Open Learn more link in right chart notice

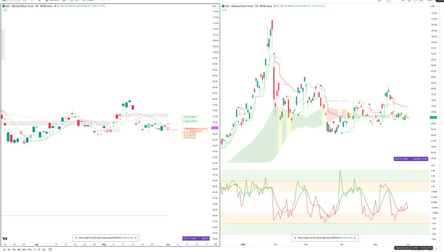click(347, 238)
